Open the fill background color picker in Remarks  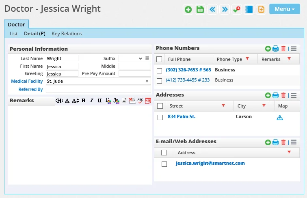[116, 101]
